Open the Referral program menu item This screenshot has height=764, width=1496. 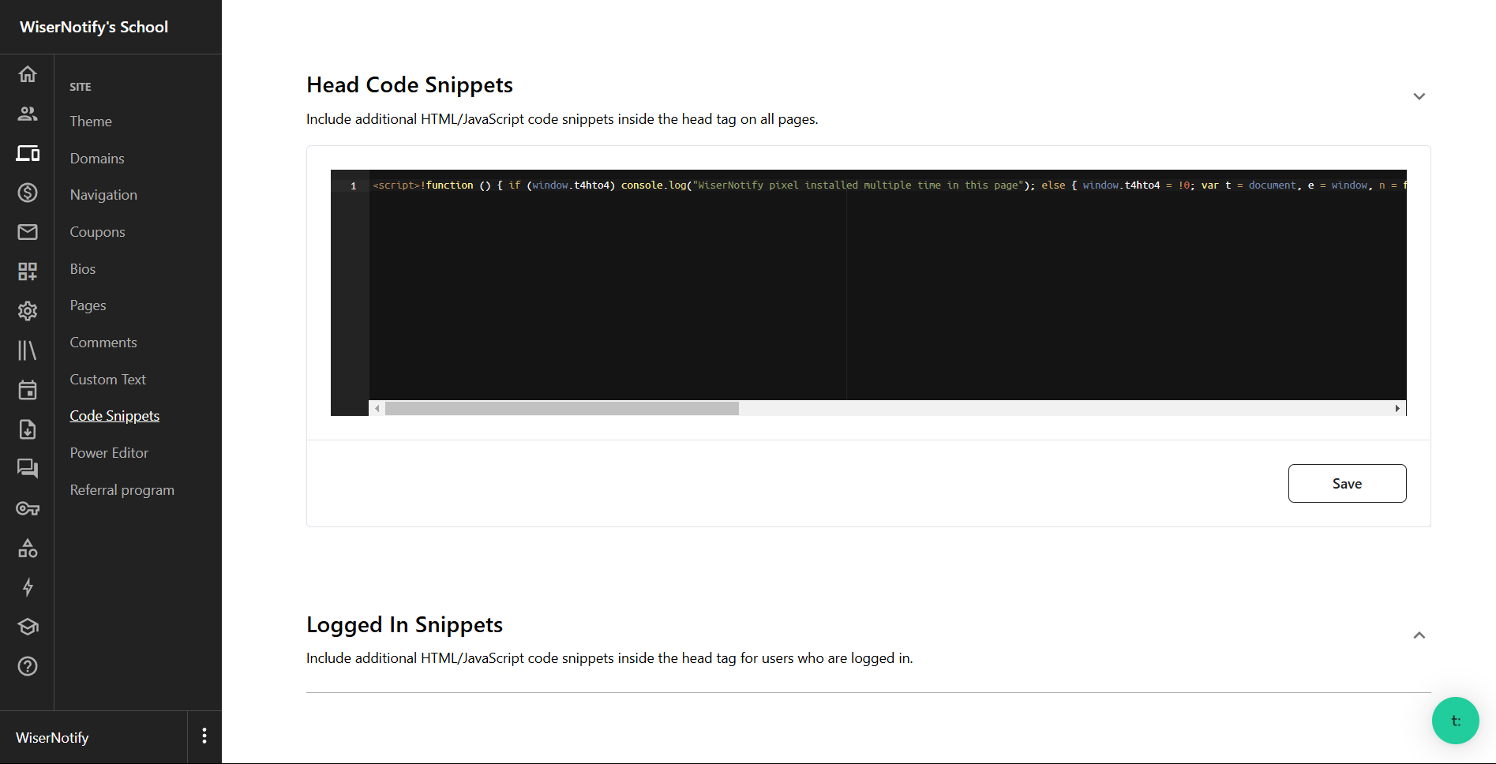pos(122,490)
